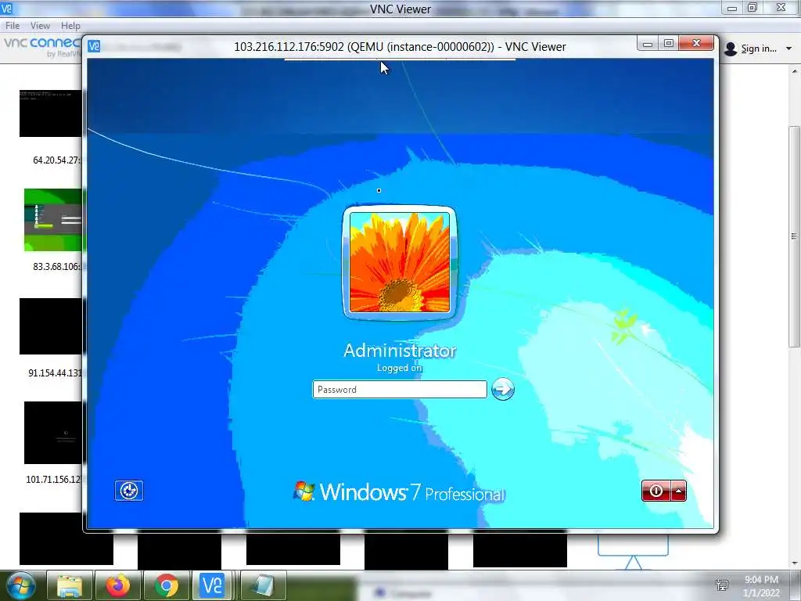Select the Administrator user picture

[400, 263]
